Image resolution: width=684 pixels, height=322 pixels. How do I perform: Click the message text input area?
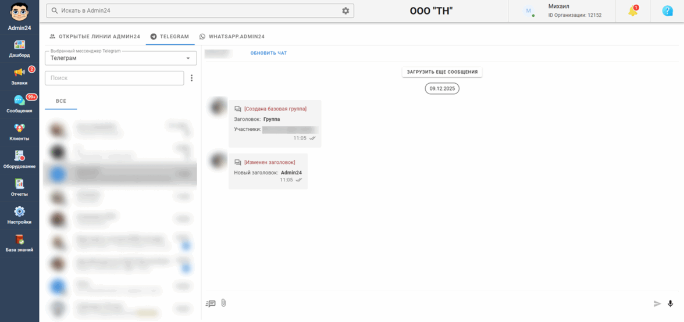click(439, 303)
